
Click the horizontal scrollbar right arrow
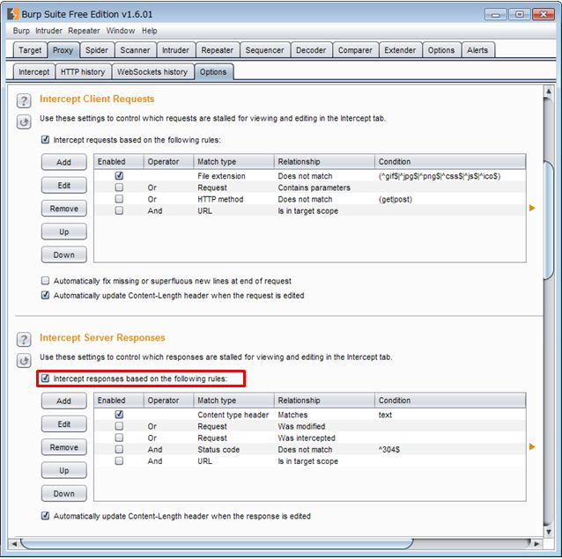536,544
